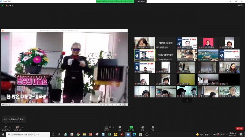
Task: Show next page of participant videos
Action: click(x=187, y=100)
